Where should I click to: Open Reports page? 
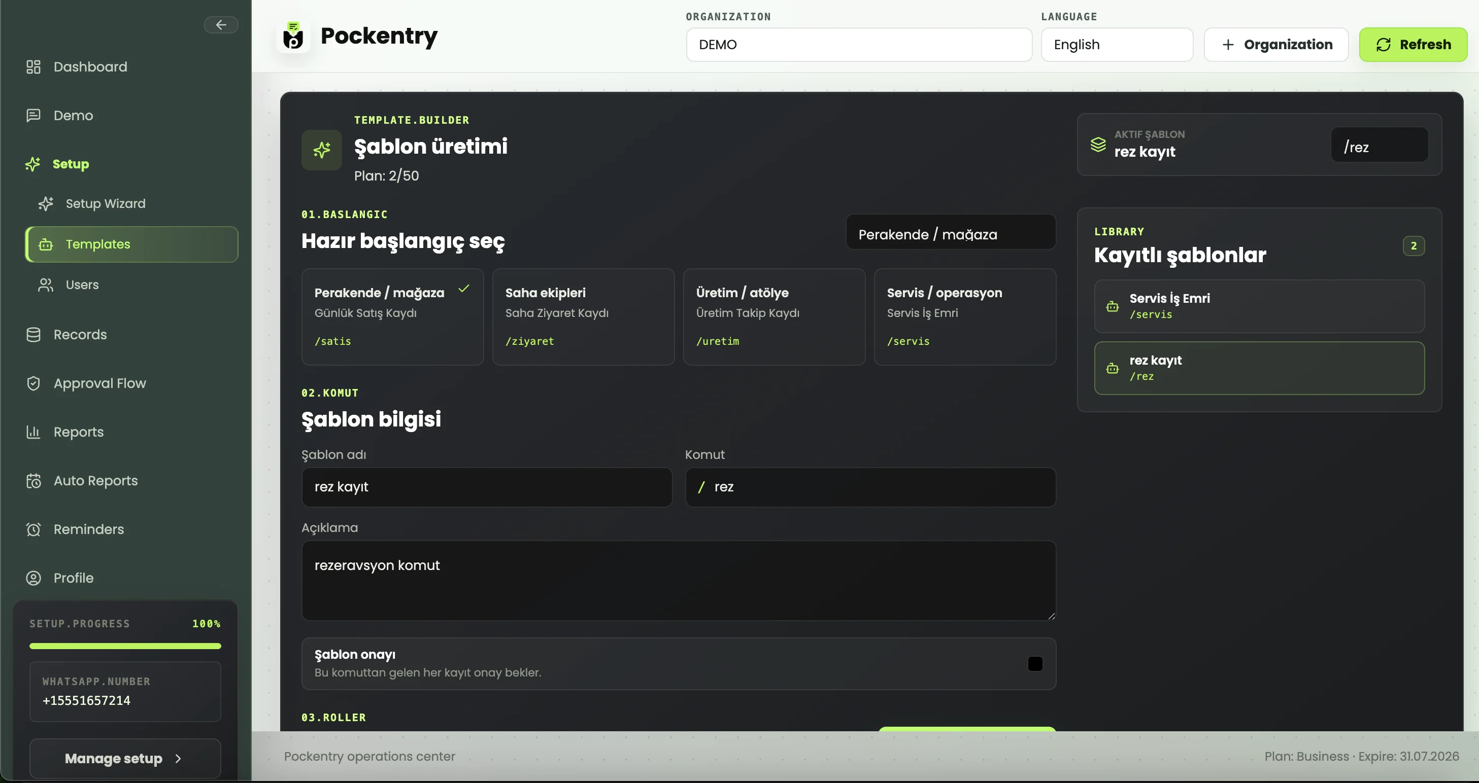131,432
